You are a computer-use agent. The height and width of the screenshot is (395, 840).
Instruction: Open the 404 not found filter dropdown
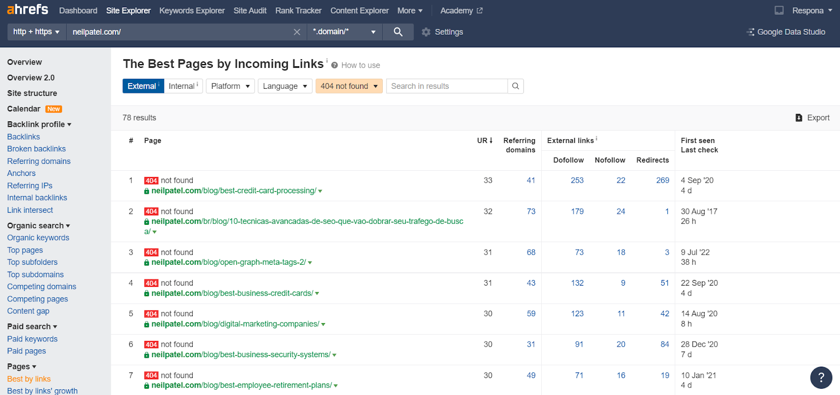click(x=349, y=86)
